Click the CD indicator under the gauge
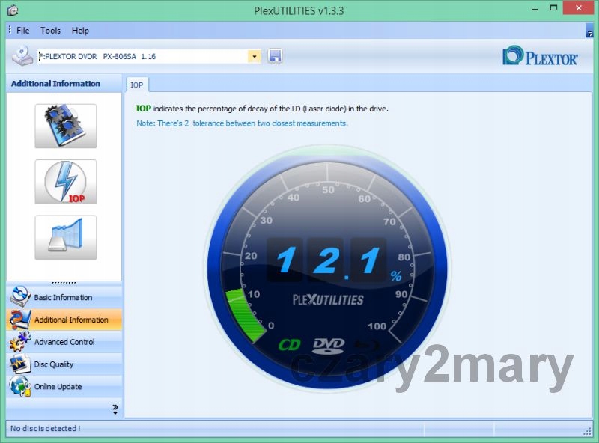The image size is (599, 443). [290, 345]
